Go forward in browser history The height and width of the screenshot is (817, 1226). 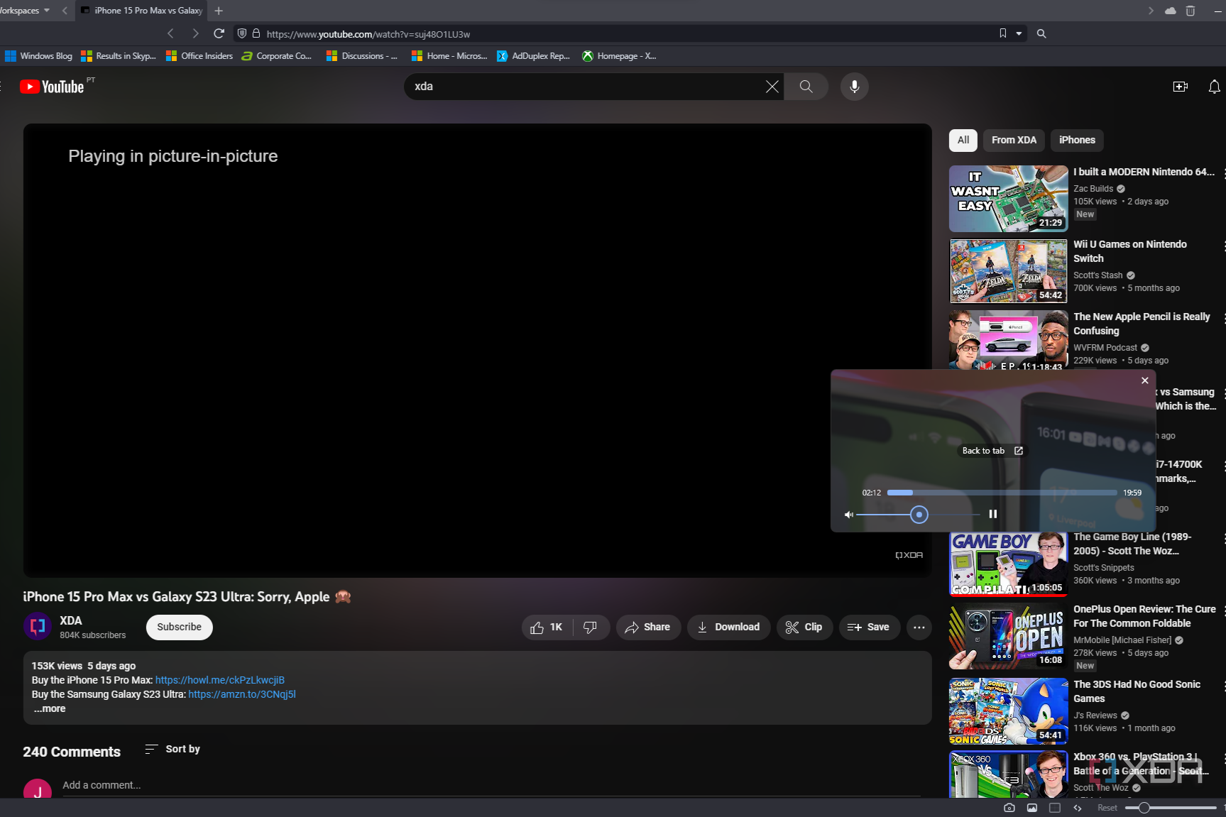coord(195,33)
